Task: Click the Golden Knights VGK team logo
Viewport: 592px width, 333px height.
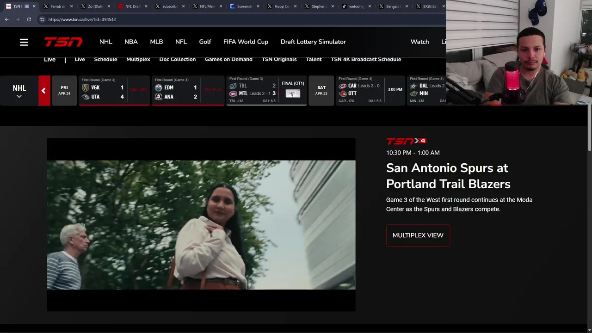Action: click(86, 87)
